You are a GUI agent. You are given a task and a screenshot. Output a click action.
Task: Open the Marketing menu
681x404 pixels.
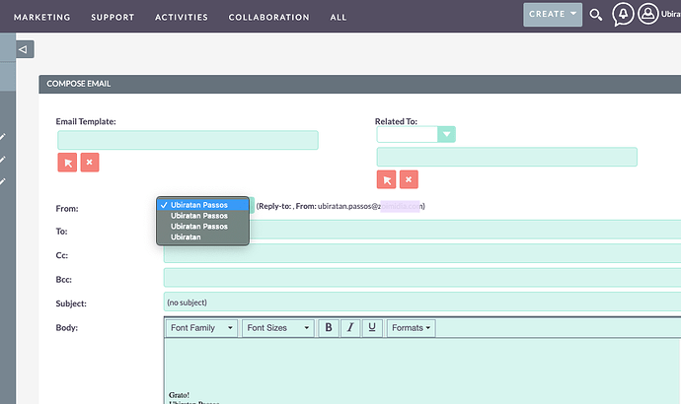pos(41,18)
